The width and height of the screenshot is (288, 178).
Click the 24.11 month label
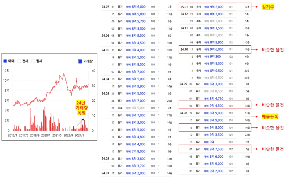pos(184,28)
